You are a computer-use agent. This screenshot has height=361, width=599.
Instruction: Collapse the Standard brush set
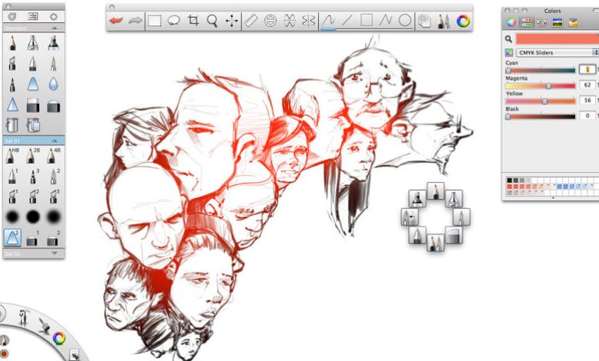click(54, 28)
